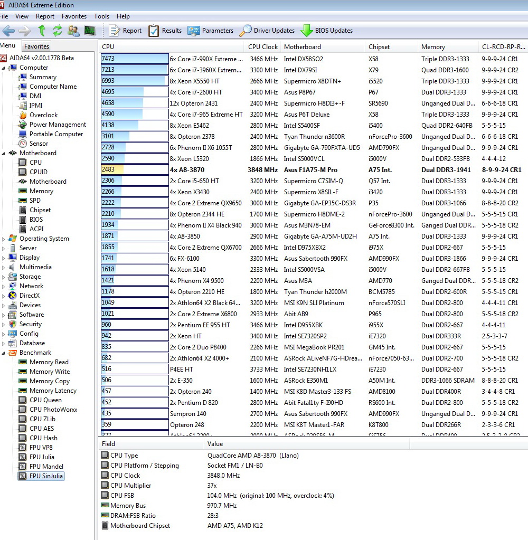The image size is (528, 540).
Task: Click the Back arrow toolbar icon
Action: click(x=8, y=31)
